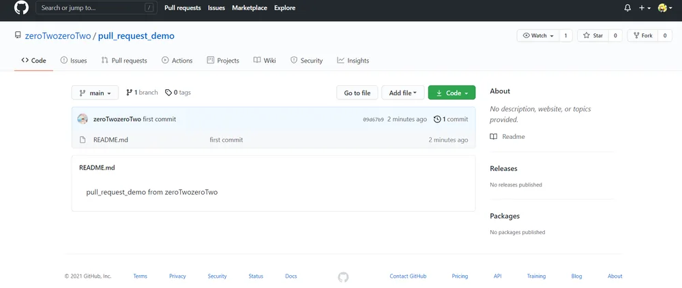682x288 pixels.
Task: Click the Readme link in About section
Action: 507,136
